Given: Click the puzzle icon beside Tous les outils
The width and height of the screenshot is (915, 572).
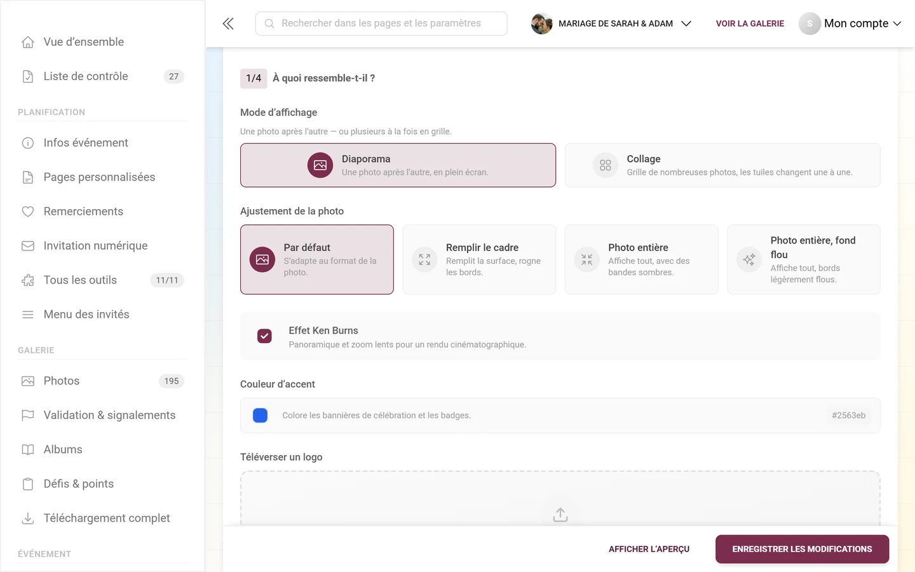Looking at the screenshot, I should point(28,280).
